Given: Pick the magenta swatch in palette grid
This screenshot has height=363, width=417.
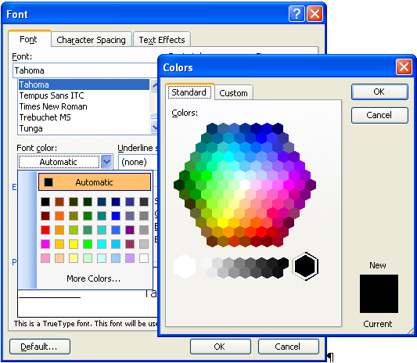Looking at the screenshot, I should tap(45, 244).
